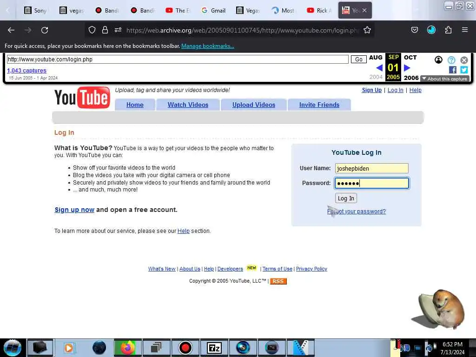Image resolution: width=476 pixels, height=357 pixels.
Task: Open the Invite Friends navigation tab
Action: [x=319, y=105]
